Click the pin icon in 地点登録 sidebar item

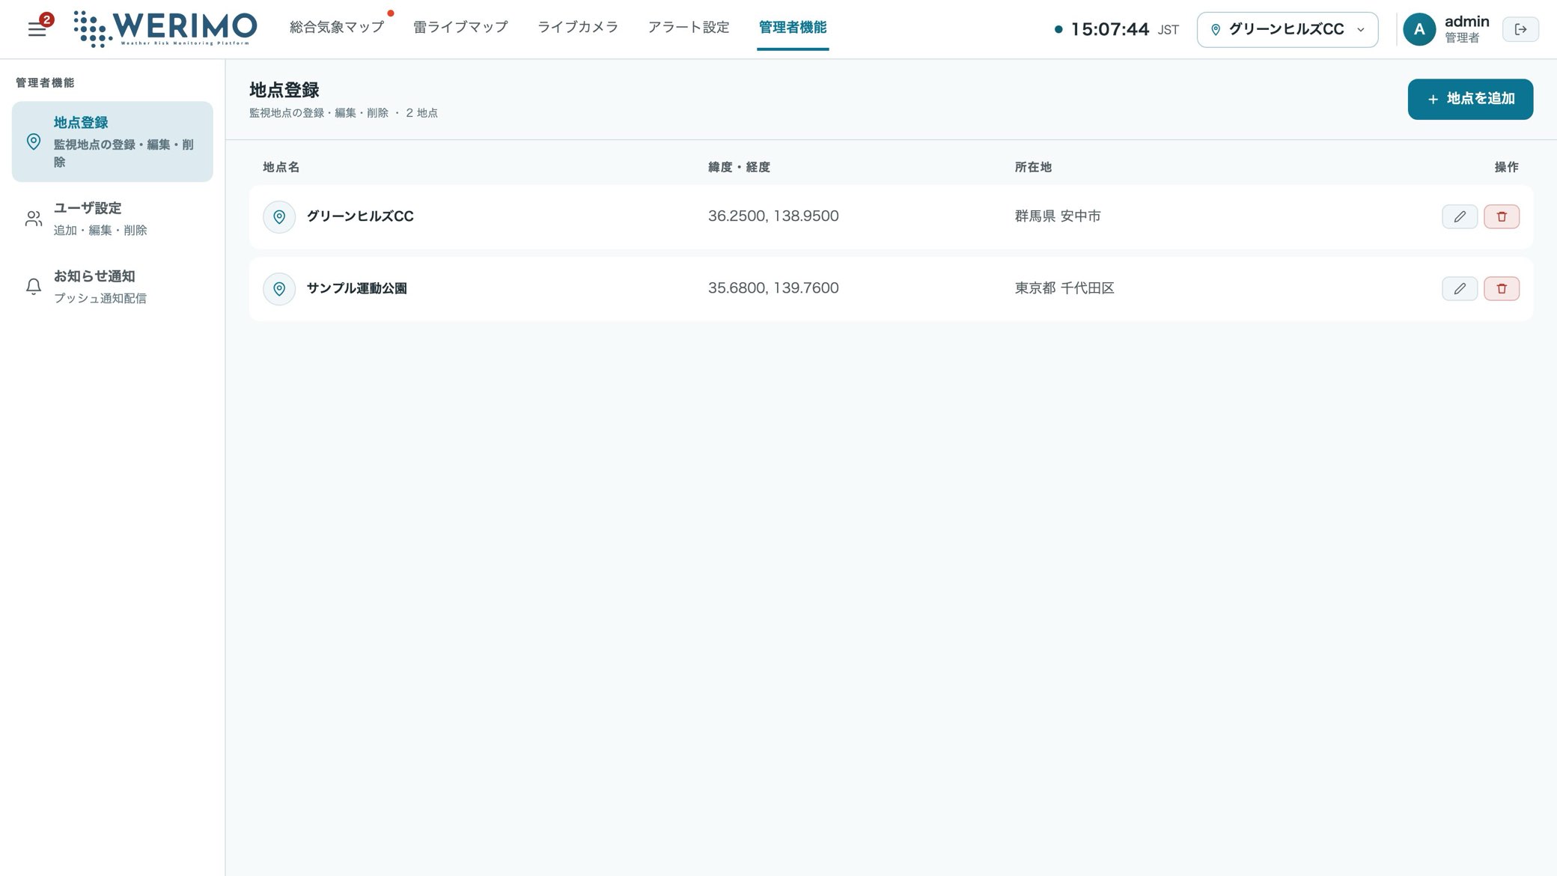[x=34, y=142]
